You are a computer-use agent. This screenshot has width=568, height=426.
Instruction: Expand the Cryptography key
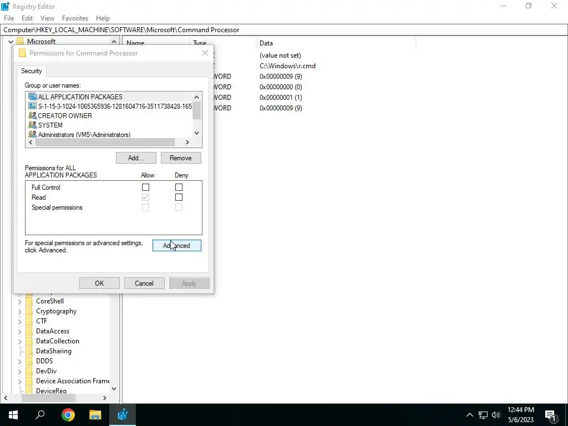[19, 312]
